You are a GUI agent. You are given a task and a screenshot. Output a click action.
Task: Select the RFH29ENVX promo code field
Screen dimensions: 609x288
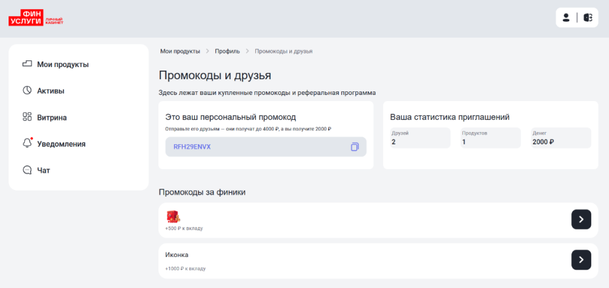click(256, 147)
